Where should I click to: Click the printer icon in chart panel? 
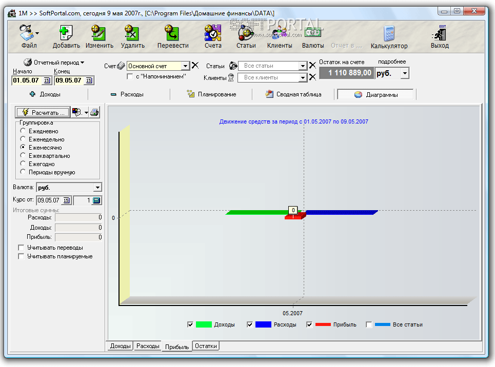pos(94,112)
